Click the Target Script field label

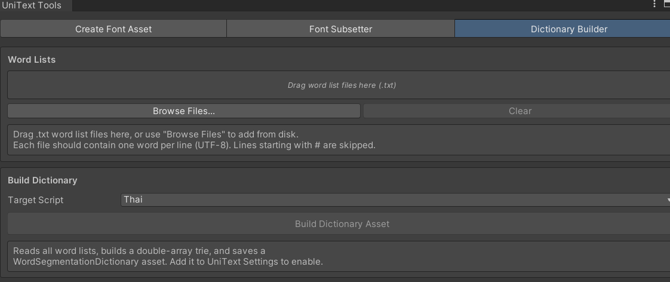pos(35,200)
